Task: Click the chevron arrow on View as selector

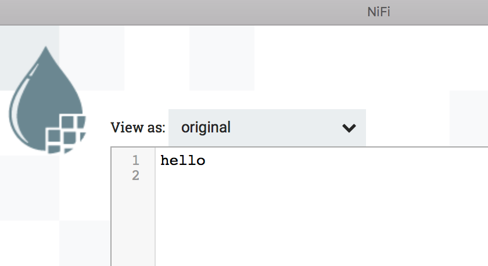Action: (349, 128)
